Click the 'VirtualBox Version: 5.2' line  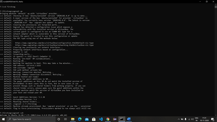20,99
